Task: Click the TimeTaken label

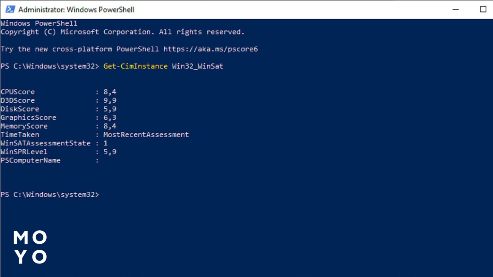Action: [x=20, y=135]
